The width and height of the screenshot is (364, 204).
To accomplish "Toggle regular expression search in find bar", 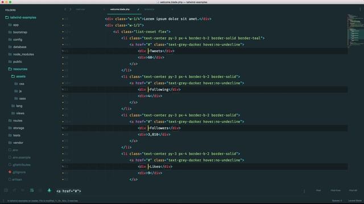I will tap(6, 190).
